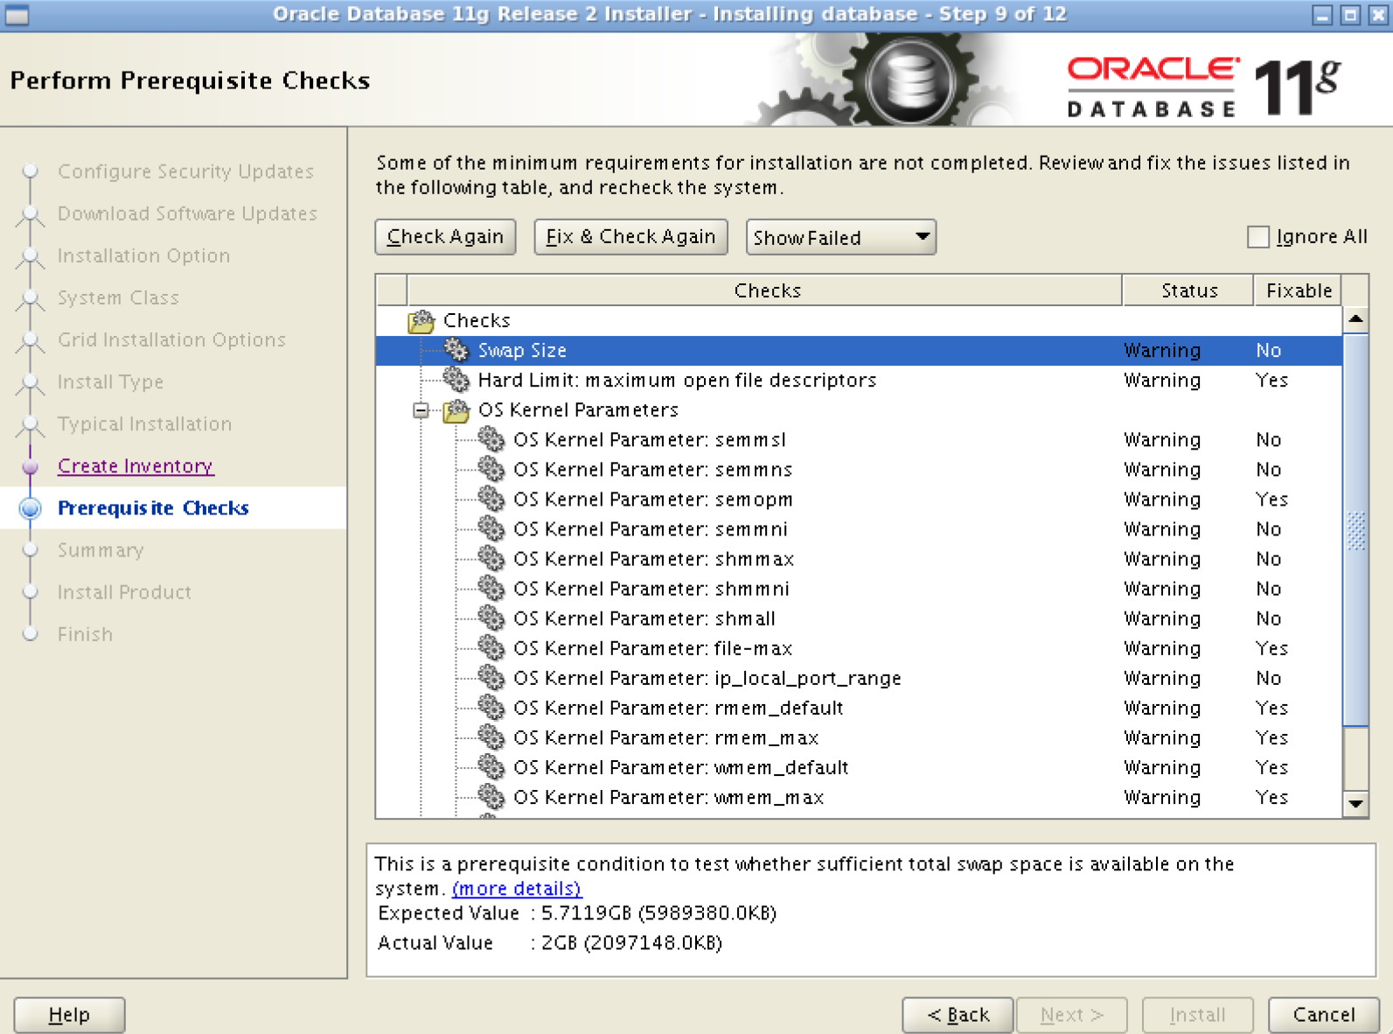Click the scrollbar down arrow in checks table
The height and width of the screenshot is (1034, 1393).
[x=1355, y=803]
